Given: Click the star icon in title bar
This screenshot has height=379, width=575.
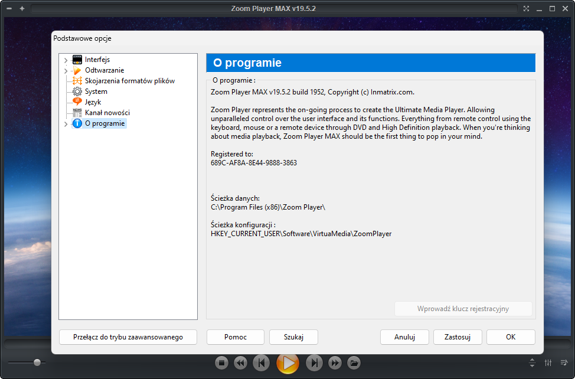Looking at the screenshot, I should (x=22, y=8).
